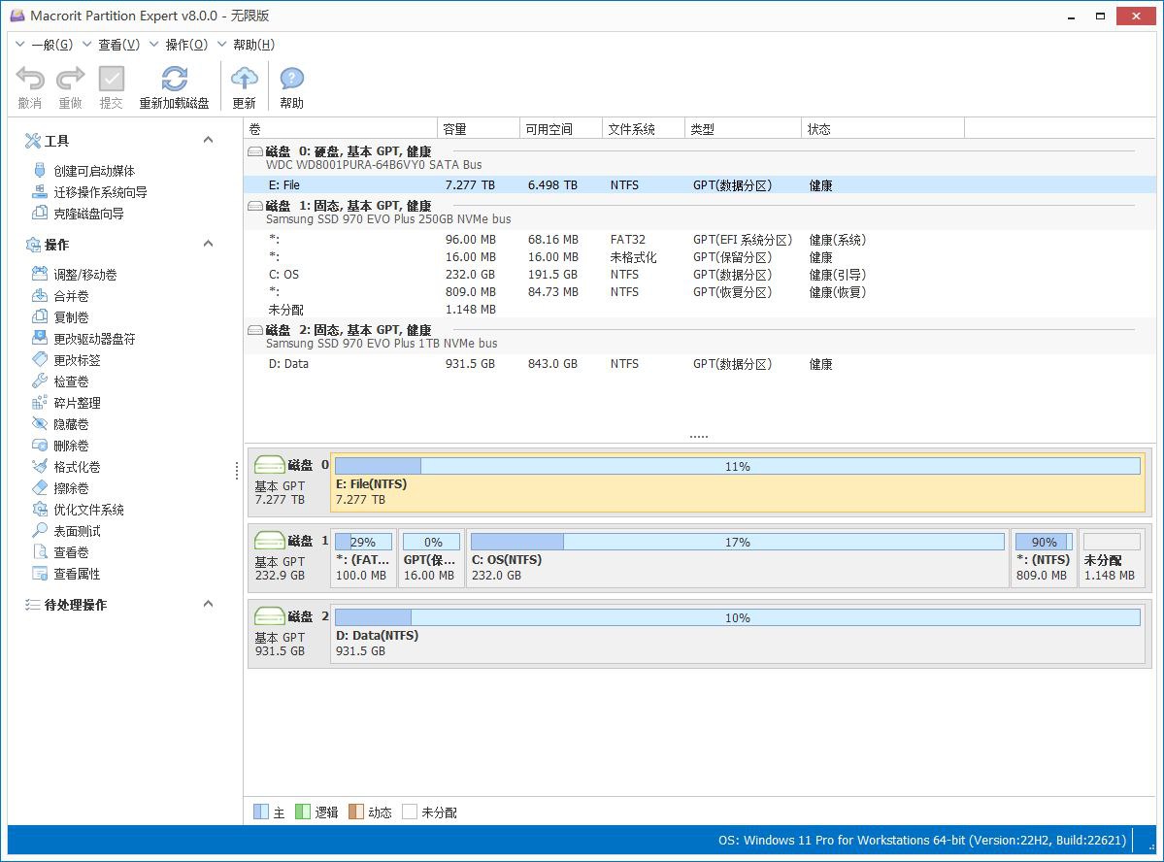Select GPT reserved 16.00 MB partition block
This screenshot has height=862, width=1164.
(x=431, y=558)
